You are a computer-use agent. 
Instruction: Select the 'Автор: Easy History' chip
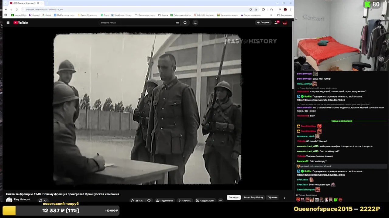click(253, 197)
